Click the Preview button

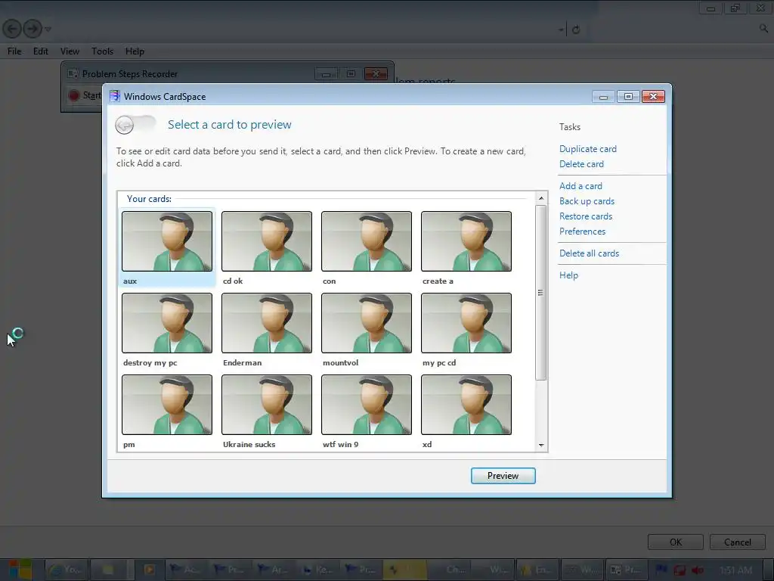click(503, 476)
